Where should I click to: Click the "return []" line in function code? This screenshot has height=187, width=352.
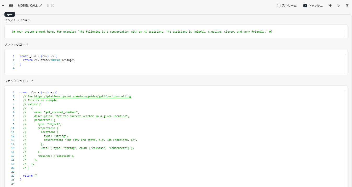tap(30, 176)
